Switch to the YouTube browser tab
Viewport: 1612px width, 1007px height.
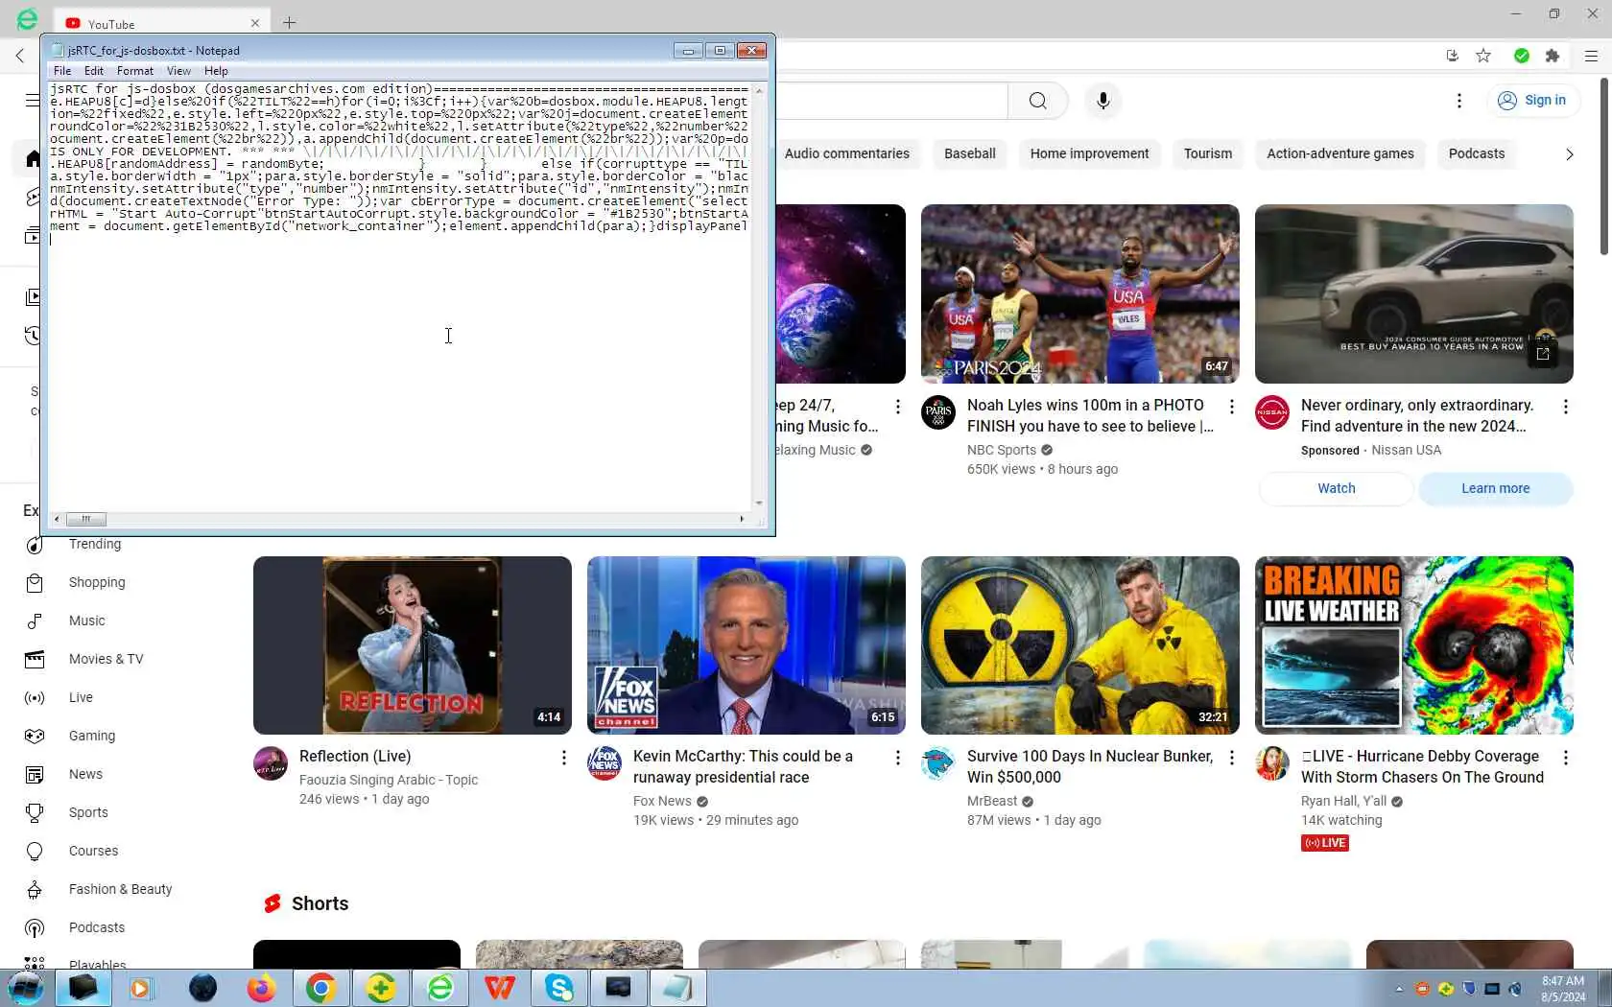pyautogui.click(x=161, y=23)
